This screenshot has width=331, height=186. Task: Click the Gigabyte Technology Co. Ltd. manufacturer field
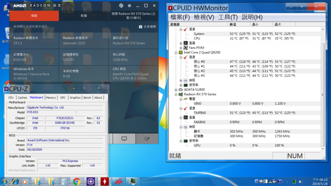pos(65,107)
